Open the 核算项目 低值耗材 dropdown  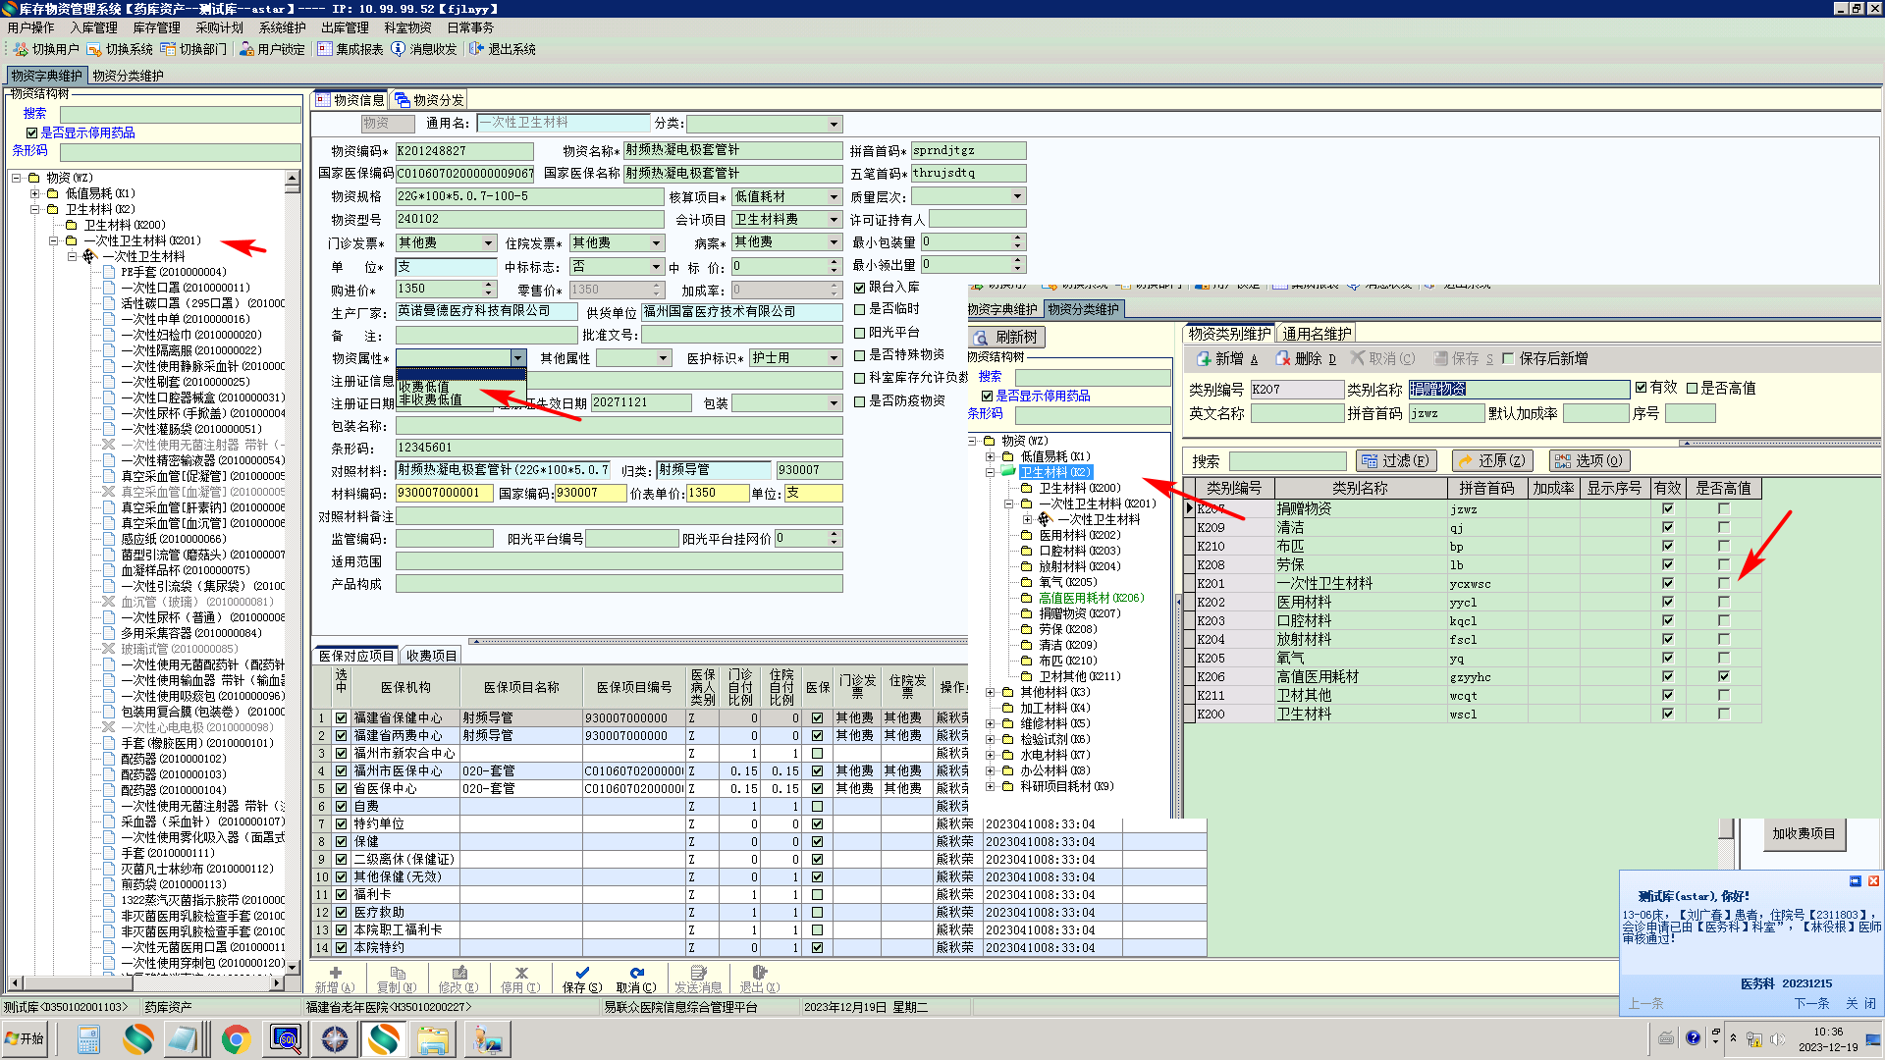click(834, 197)
